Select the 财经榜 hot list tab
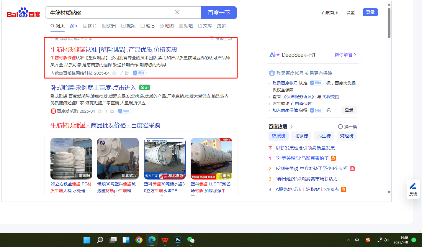This screenshot has height=247, width=422. (x=347, y=136)
